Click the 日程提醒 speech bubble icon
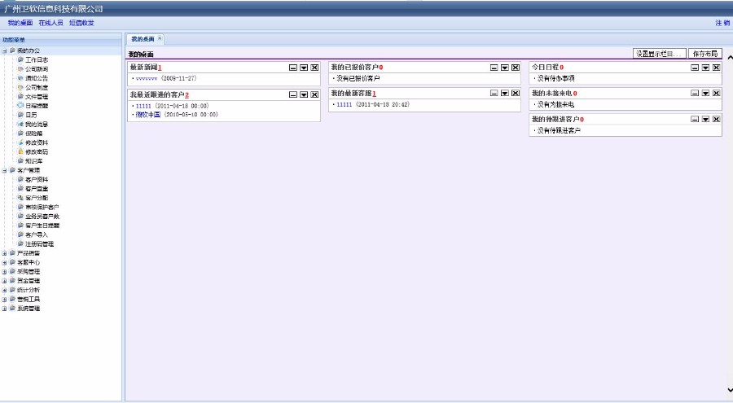This screenshot has width=733, height=403. tap(20, 106)
